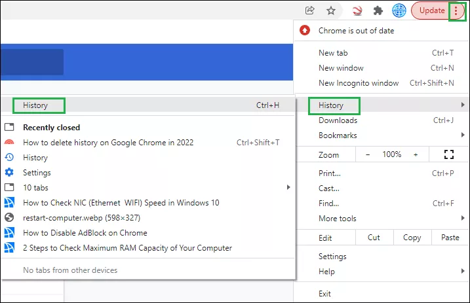Reopen Settings from recently closed list
The image size is (470, 303).
coord(148,173)
